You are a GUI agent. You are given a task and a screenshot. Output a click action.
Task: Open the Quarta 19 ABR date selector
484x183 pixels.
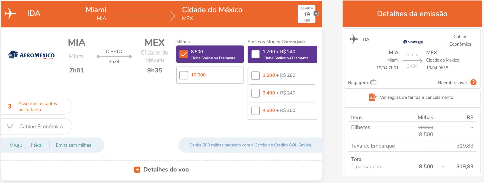307,14
